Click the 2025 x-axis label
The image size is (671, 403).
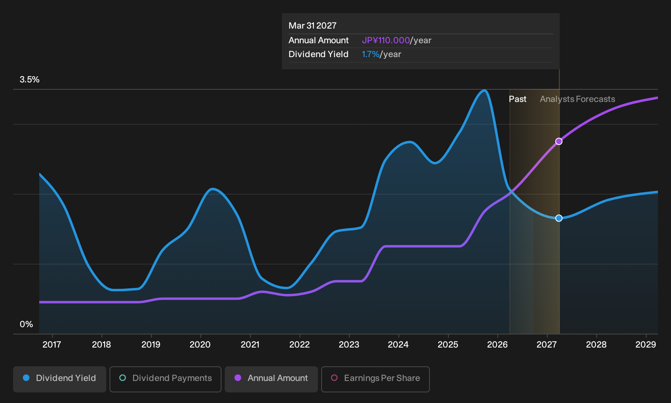448,345
